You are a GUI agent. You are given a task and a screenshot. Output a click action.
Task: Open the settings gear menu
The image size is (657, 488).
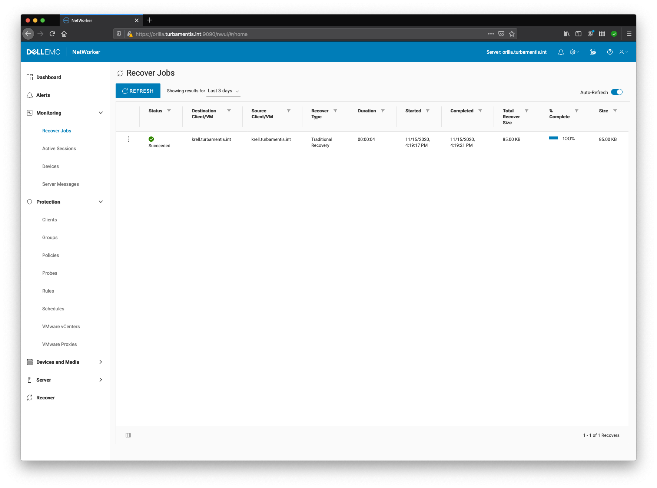click(573, 52)
